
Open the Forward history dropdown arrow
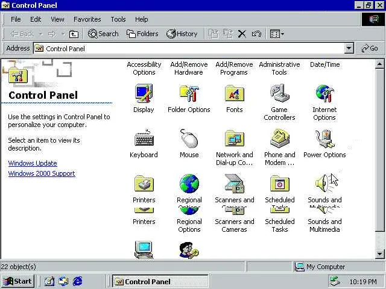coord(63,34)
